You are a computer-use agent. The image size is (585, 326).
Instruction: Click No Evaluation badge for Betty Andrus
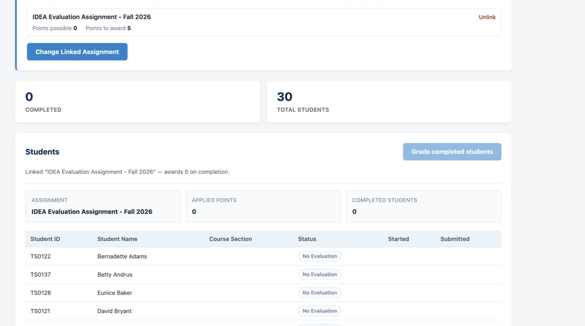pyautogui.click(x=320, y=275)
